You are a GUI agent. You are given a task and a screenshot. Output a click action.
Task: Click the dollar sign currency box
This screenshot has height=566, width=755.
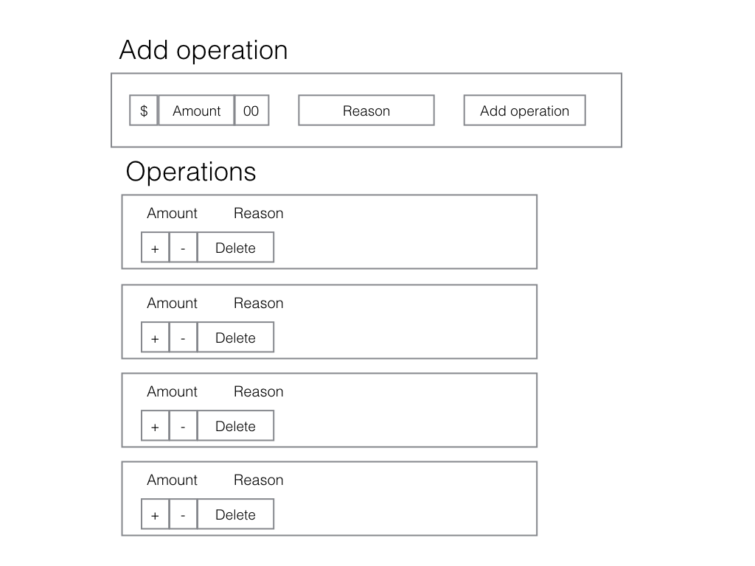point(144,111)
